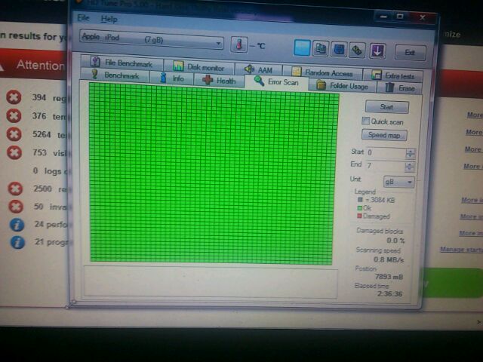Open the Help menu
The image size is (483, 362).
tap(109, 19)
